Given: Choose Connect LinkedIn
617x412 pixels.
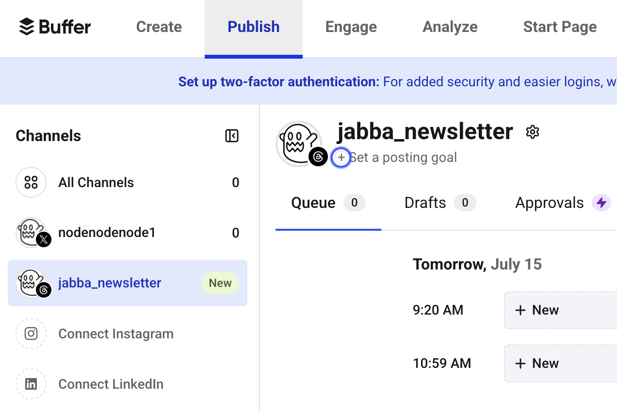Looking at the screenshot, I should 111,384.
